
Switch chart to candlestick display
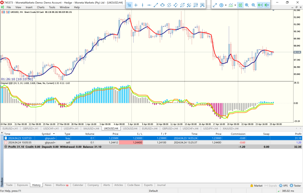240,5
